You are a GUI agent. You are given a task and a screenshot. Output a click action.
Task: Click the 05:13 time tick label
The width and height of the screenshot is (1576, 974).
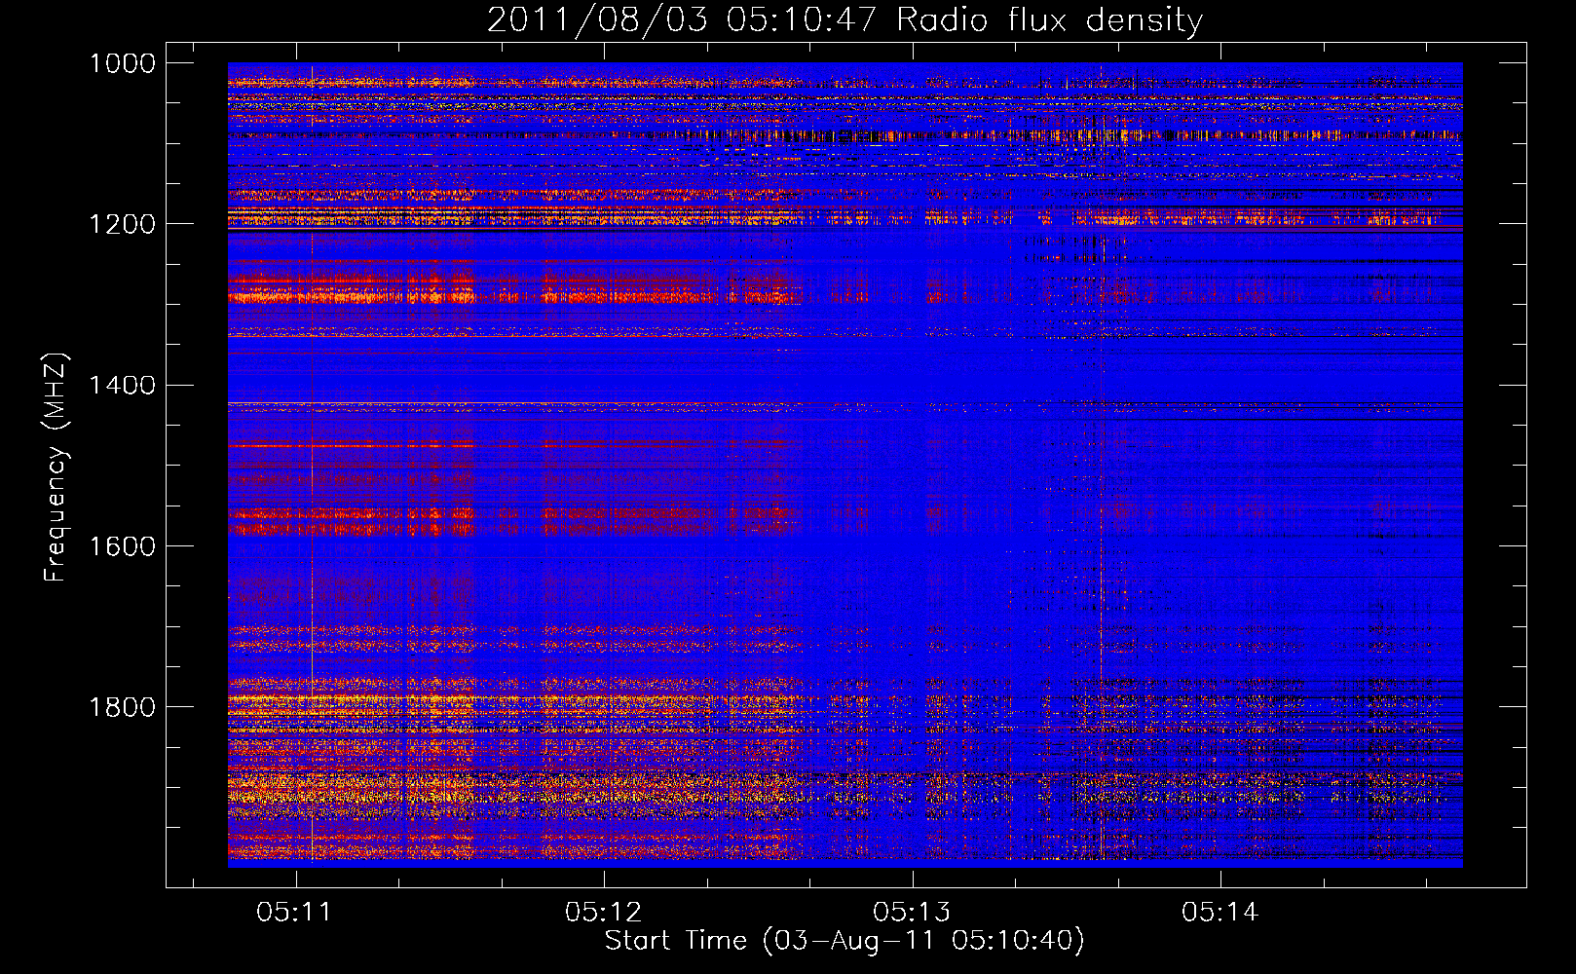point(912,912)
